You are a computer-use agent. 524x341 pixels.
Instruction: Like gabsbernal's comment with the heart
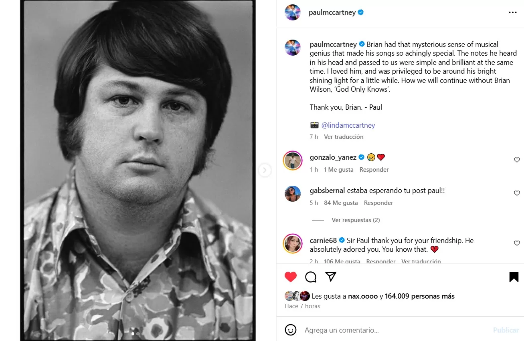pos(517,193)
